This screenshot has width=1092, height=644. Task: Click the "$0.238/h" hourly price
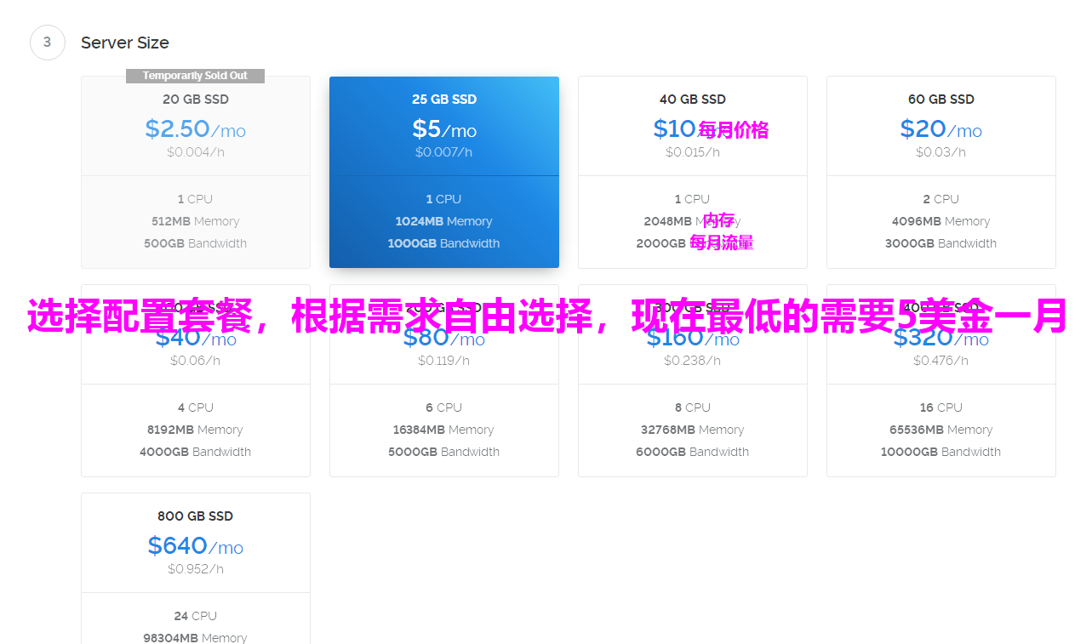[693, 361]
